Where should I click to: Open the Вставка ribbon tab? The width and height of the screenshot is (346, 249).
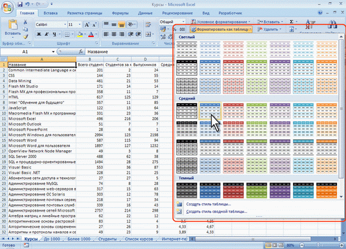[x=51, y=13]
